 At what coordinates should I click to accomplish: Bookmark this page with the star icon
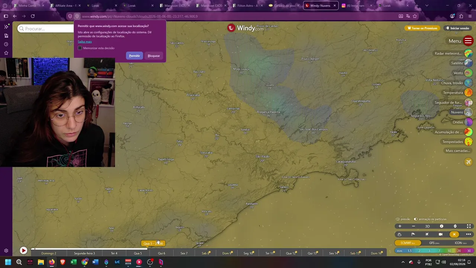tap(415, 16)
